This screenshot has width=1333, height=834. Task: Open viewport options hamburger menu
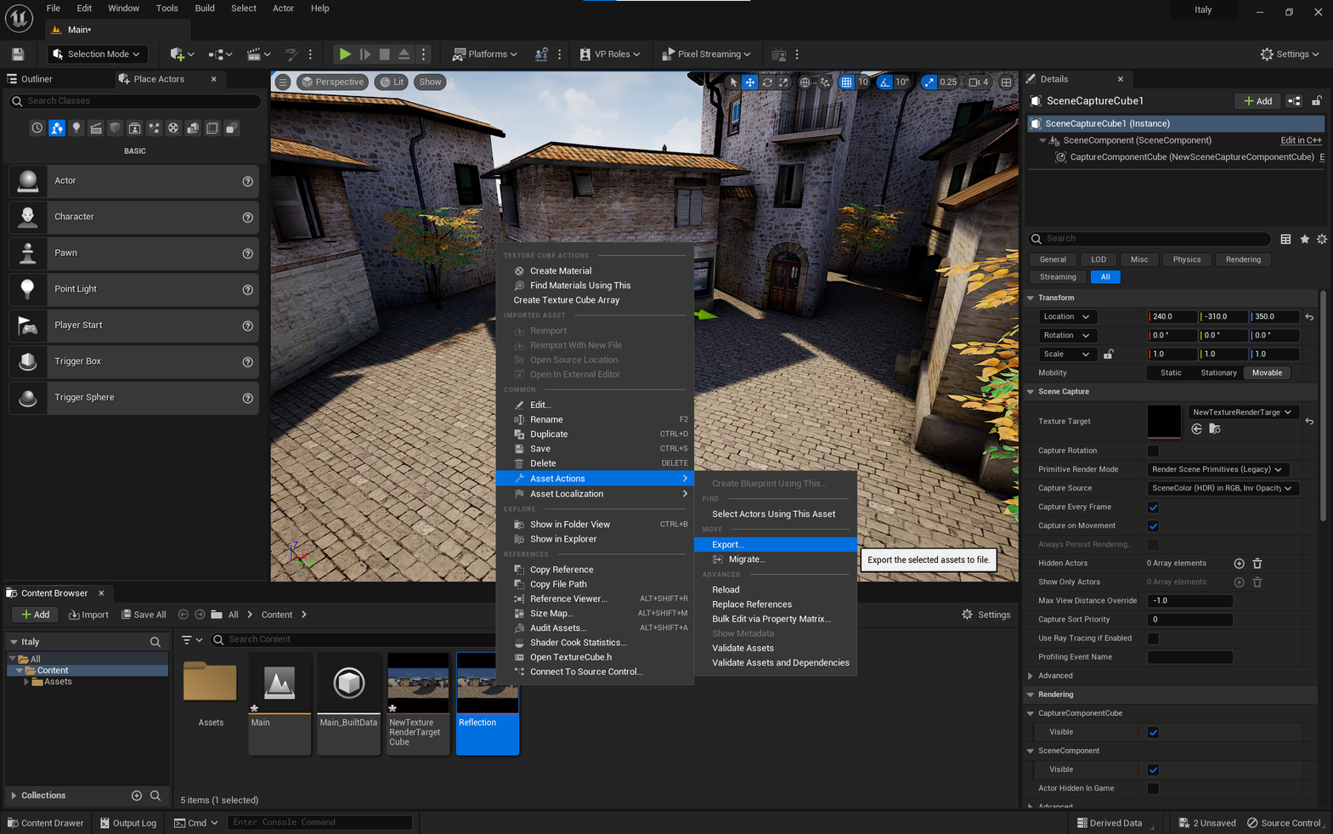pos(283,82)
